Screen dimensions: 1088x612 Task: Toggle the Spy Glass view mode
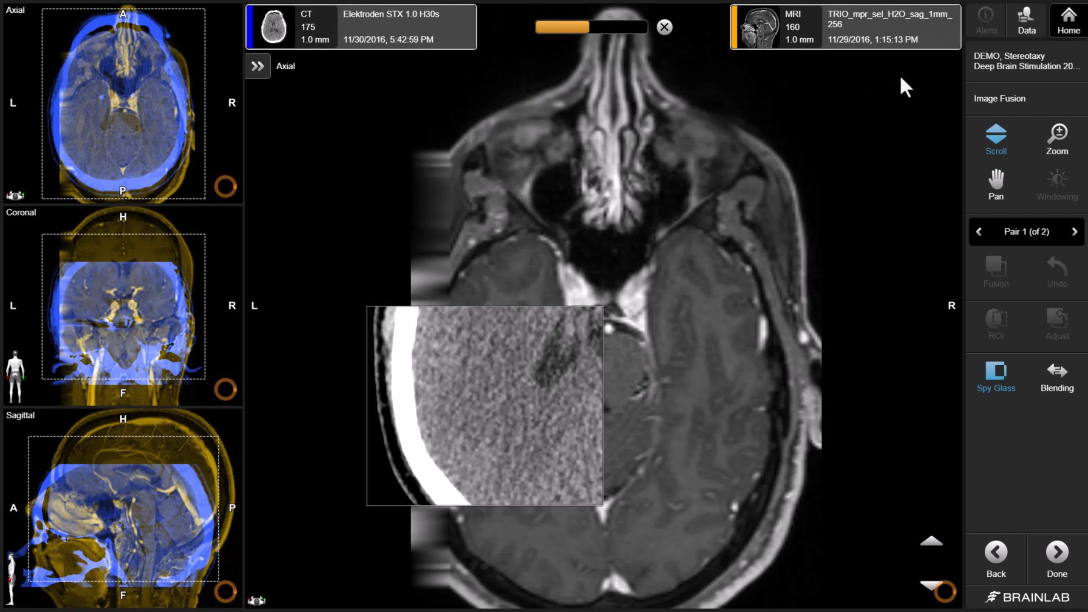coord(995,376)
